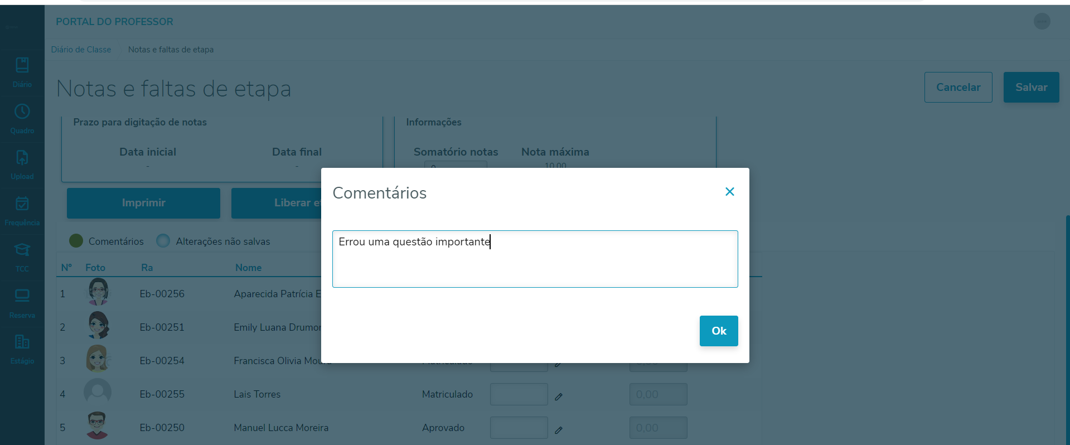Open the Reserva sidebar icon
Screen dimensions: 1070x445
pos(22,296)
